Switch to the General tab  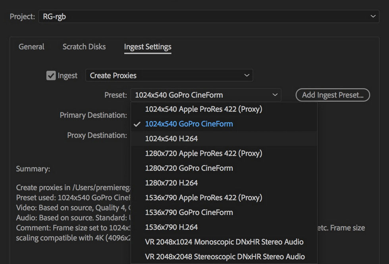(x=31, y=47)
